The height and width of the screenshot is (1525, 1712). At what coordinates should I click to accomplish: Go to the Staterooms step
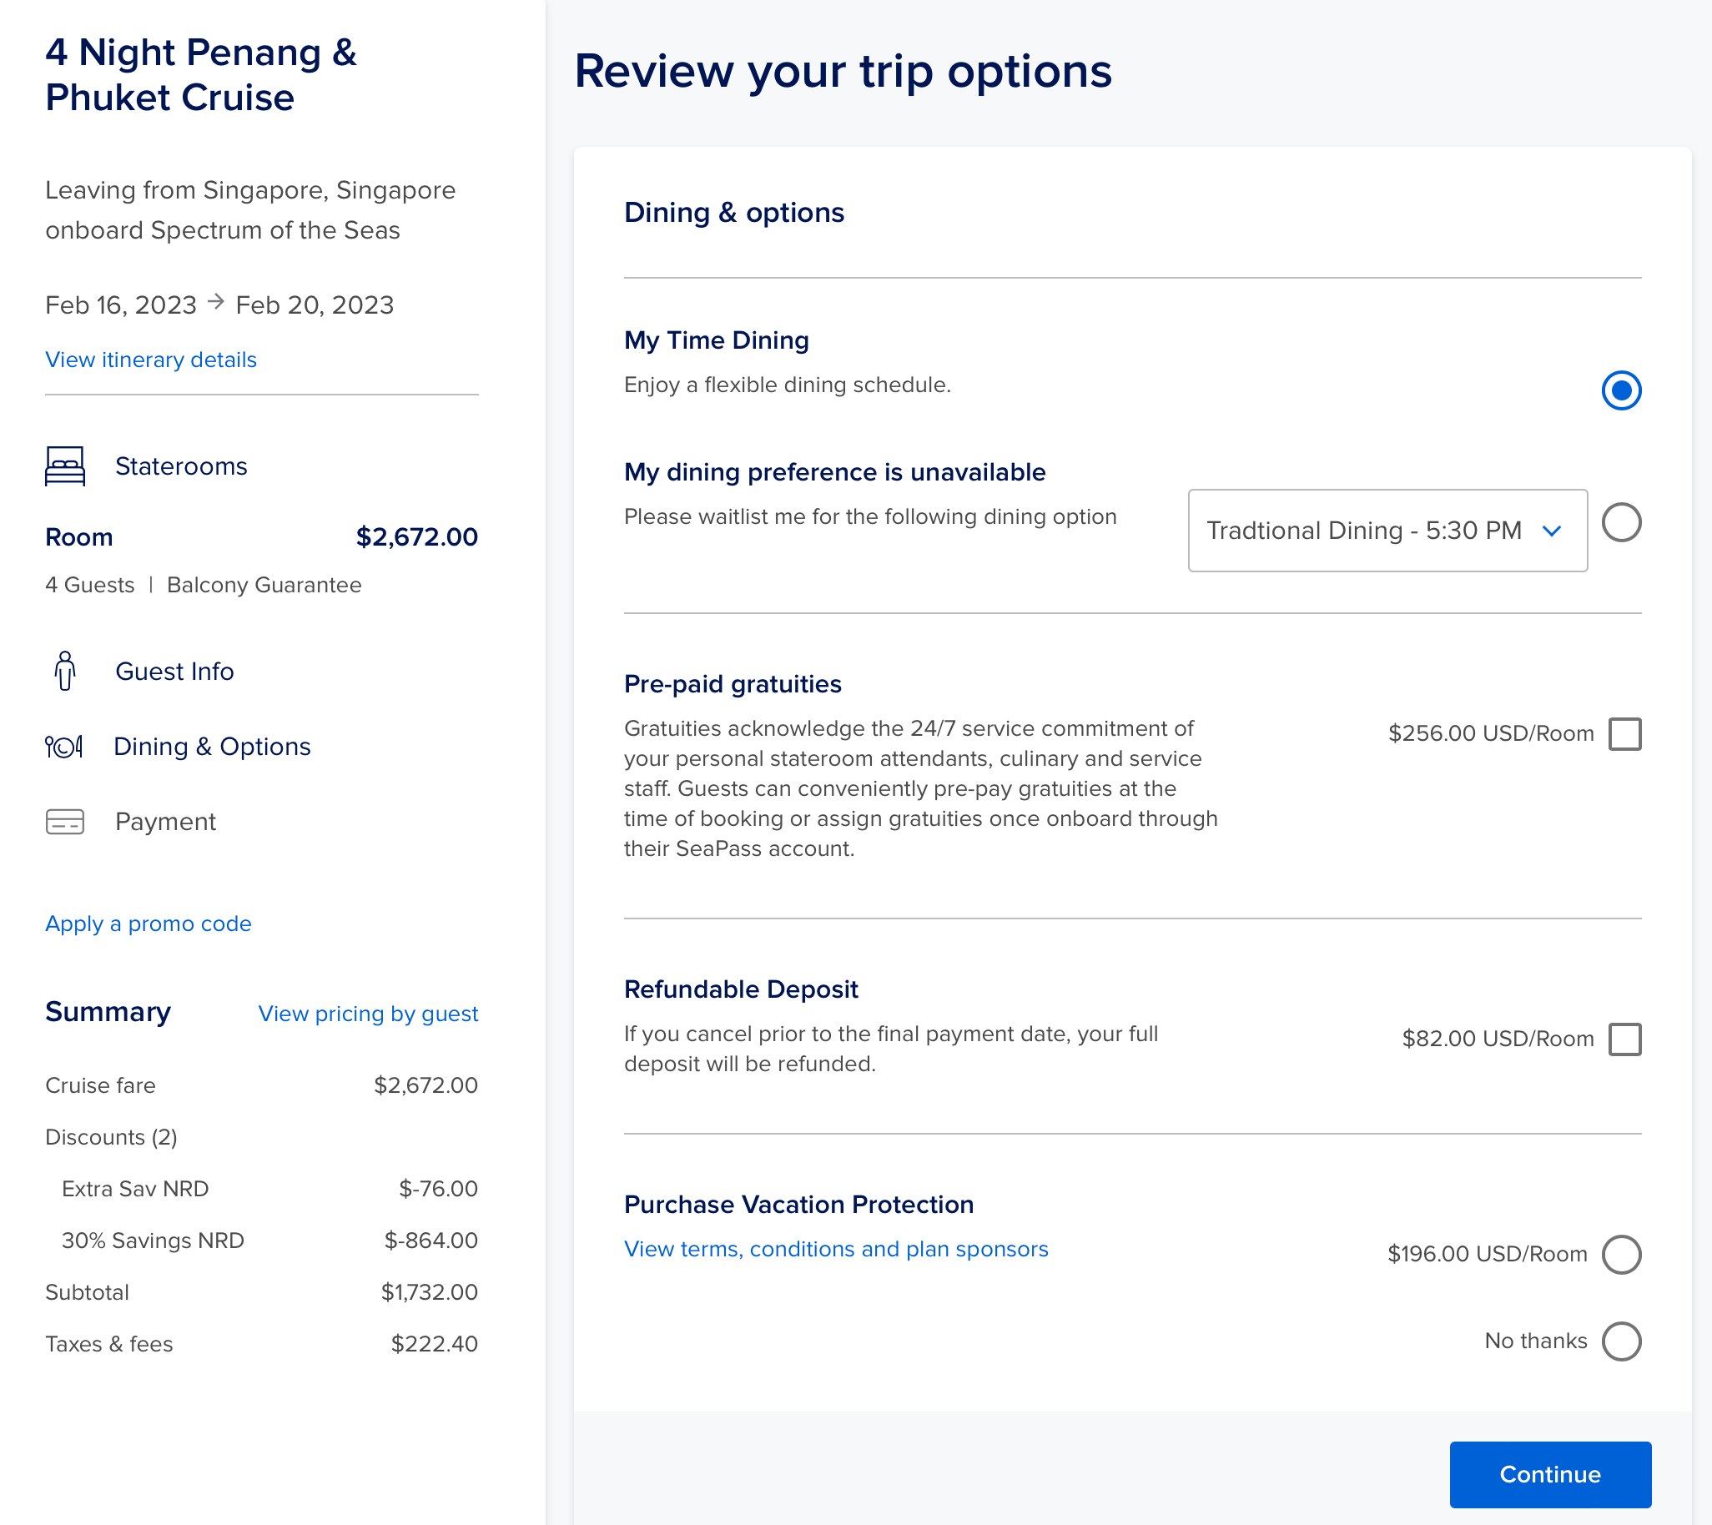point(181,466)
